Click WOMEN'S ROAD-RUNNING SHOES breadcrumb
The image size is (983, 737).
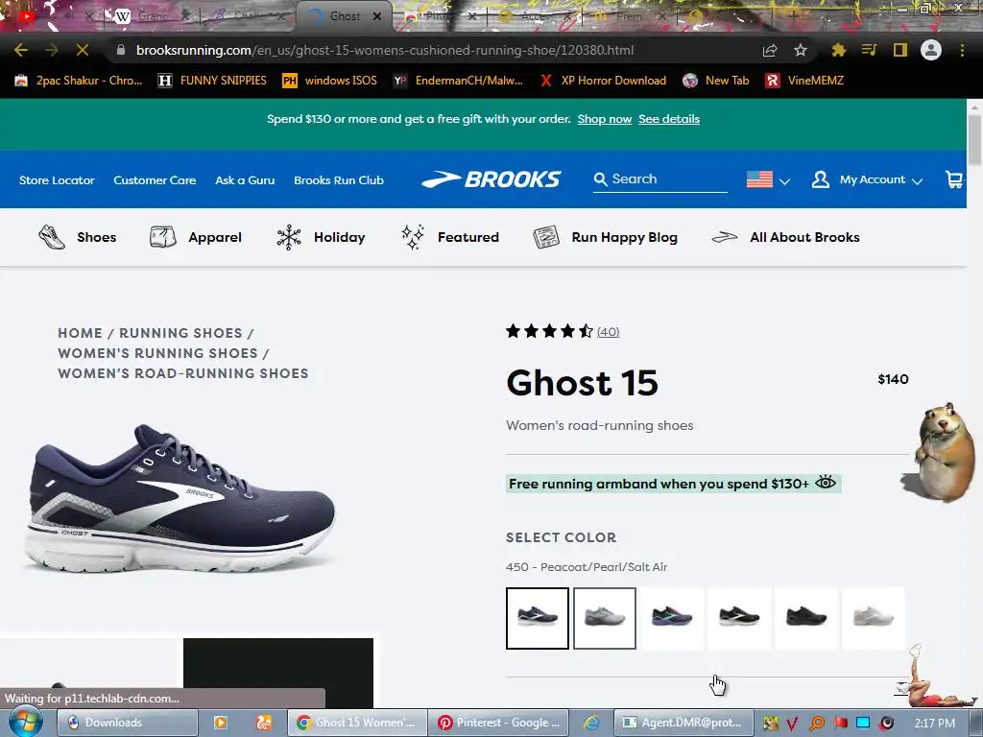pyautogui.click(x=183, y=373)
